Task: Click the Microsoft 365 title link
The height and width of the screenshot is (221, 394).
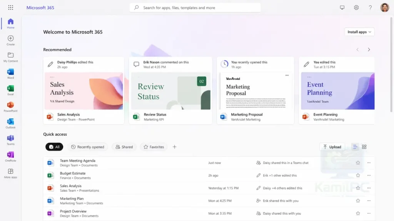Action: (40, 8)
